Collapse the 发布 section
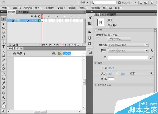The height and width of the screenshot is (114, 158). [95, 30]
